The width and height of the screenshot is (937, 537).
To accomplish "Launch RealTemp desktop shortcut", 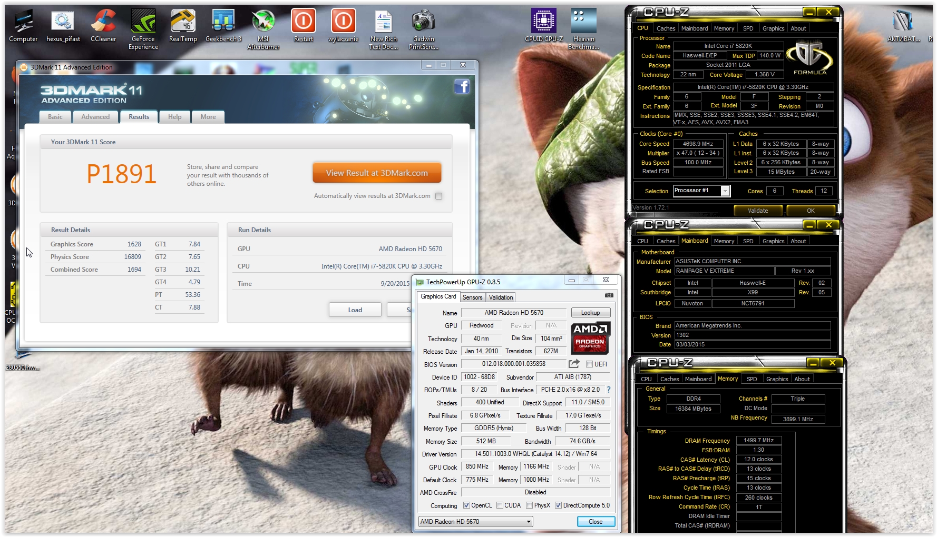I will (183, 26).
